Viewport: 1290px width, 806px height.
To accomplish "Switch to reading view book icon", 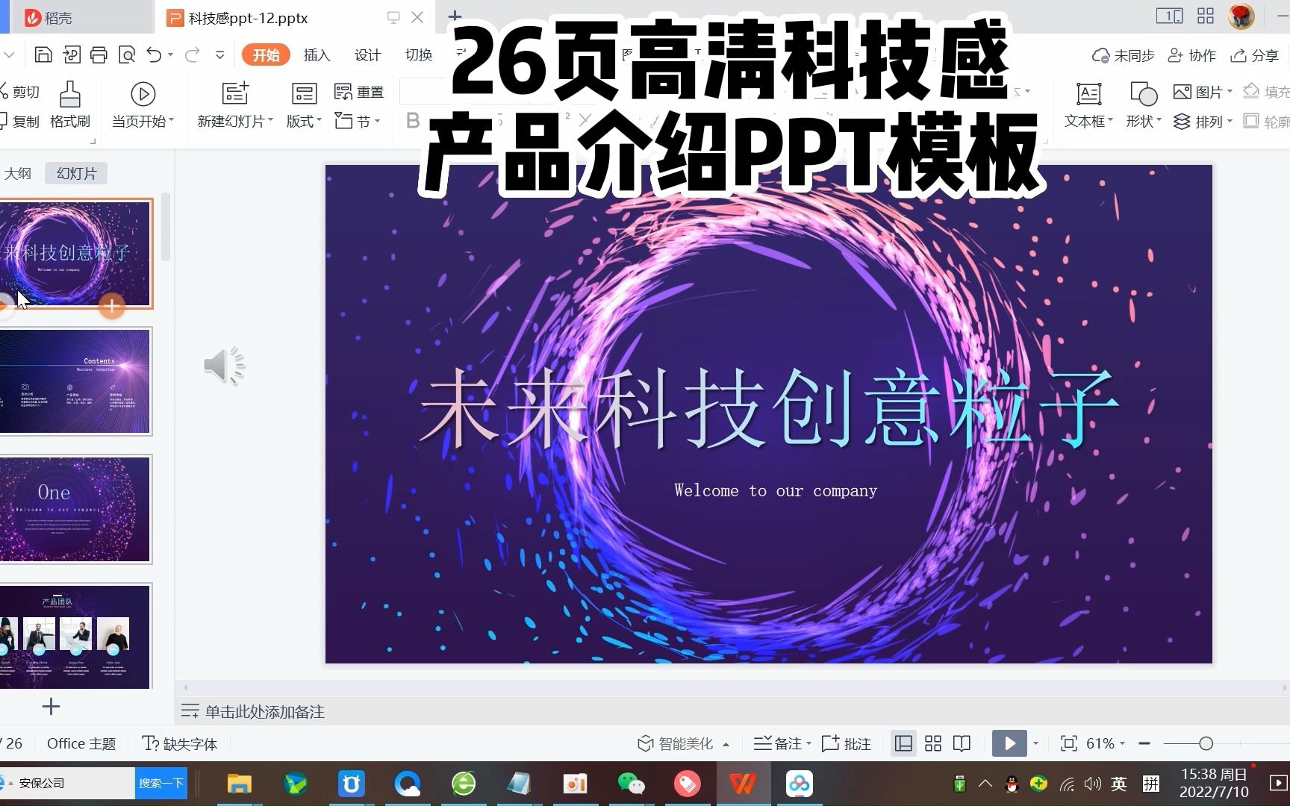I will click(962, 743).
